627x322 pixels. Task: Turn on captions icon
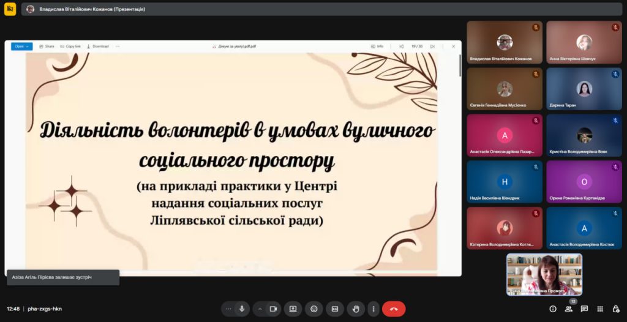[334, 309]
